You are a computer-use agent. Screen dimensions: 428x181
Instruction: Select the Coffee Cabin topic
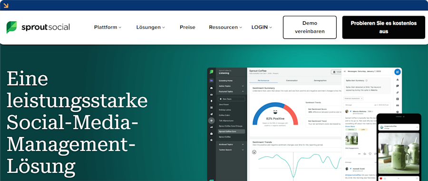224,115
